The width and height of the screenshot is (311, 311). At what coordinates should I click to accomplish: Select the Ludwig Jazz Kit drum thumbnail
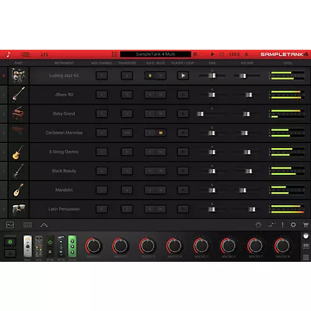pos(19,75)
